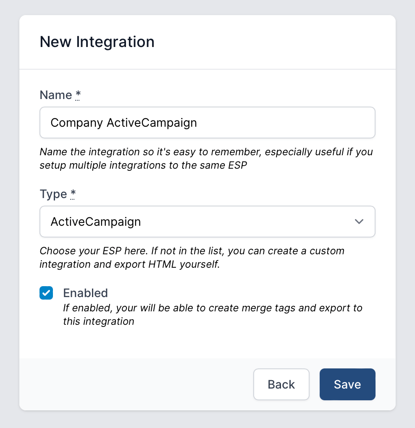Select the Type field label
This screenshot has height=428, width=415.
[x=53, y=194]
